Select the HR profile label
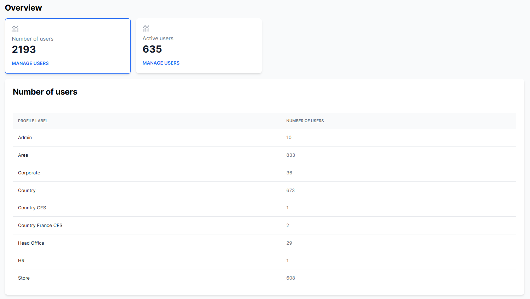530x299 pixels. click(22, 261)
